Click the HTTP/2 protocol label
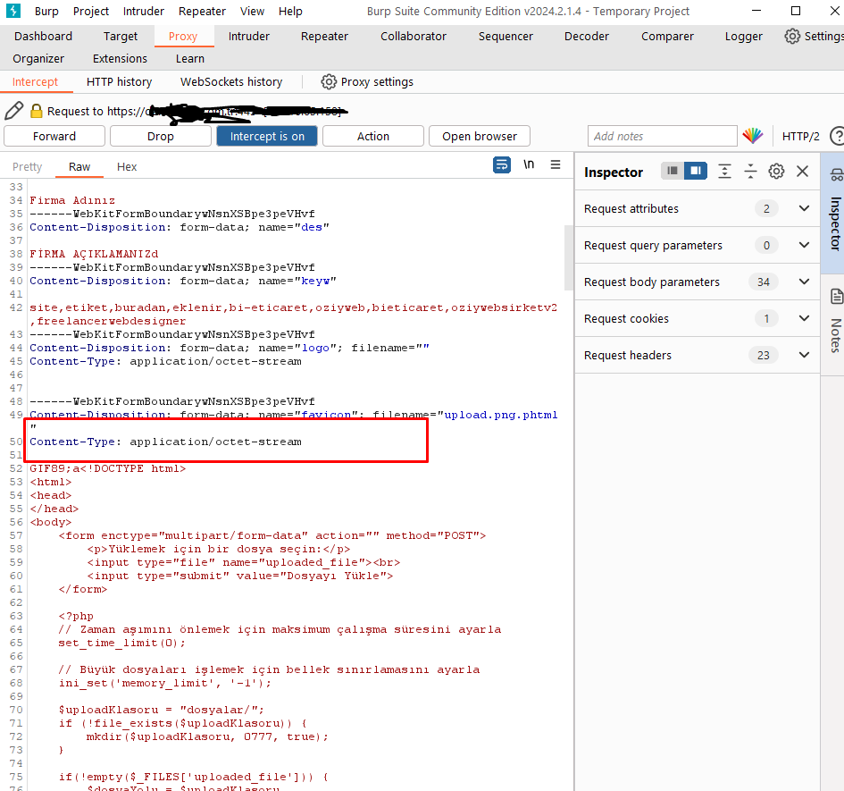 [800, 137]
